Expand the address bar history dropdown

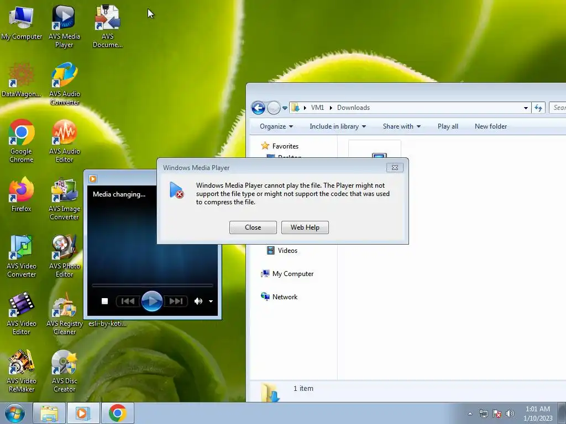[526, 108]
